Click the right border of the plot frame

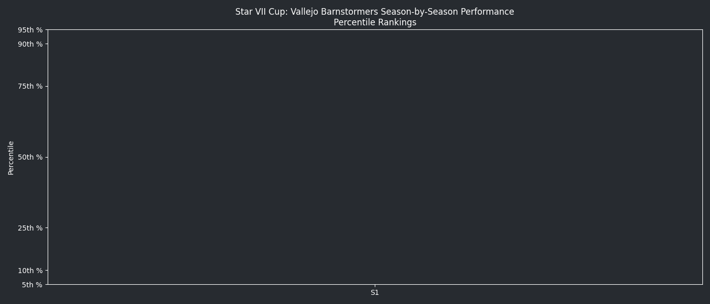click(x=702, y=157)
